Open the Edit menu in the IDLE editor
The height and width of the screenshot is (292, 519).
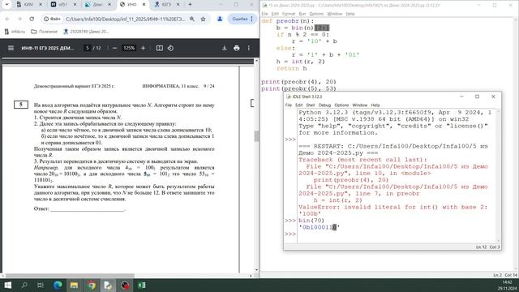pos(275,14)
